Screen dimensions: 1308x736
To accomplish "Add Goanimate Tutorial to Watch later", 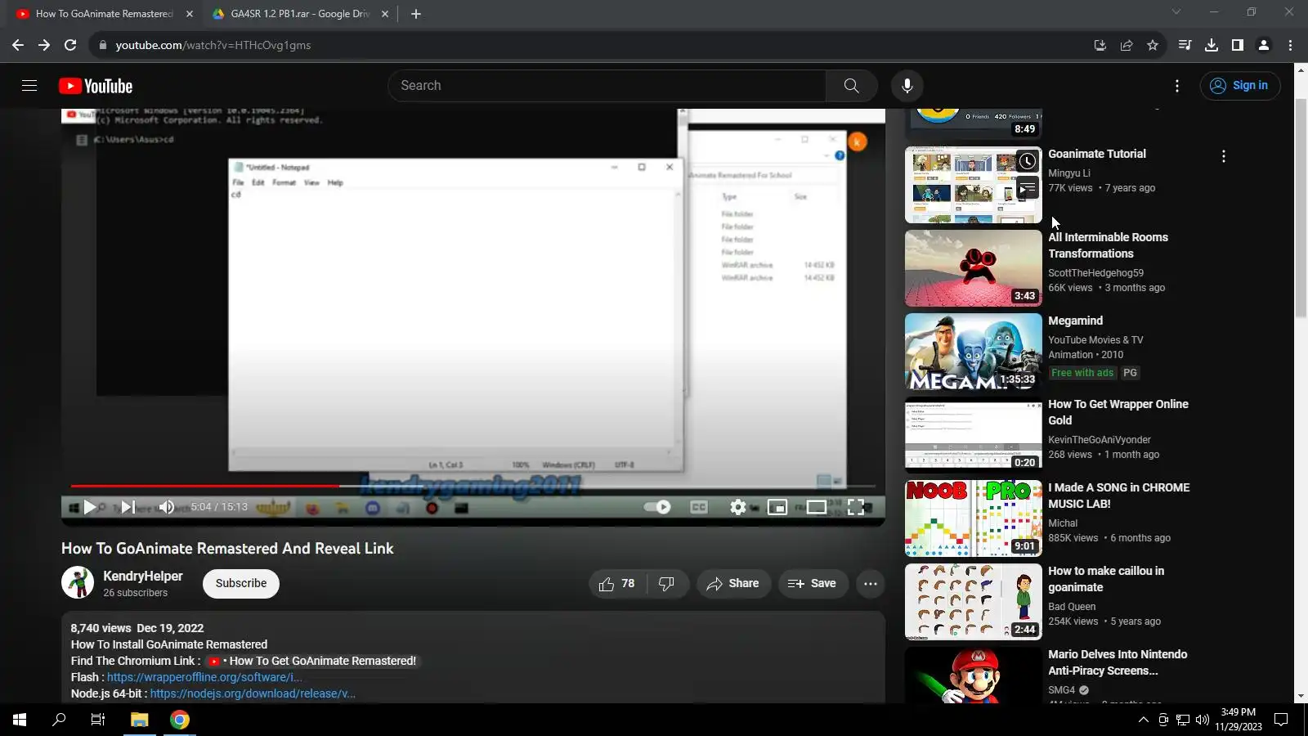I will [x=1028, y=161].
